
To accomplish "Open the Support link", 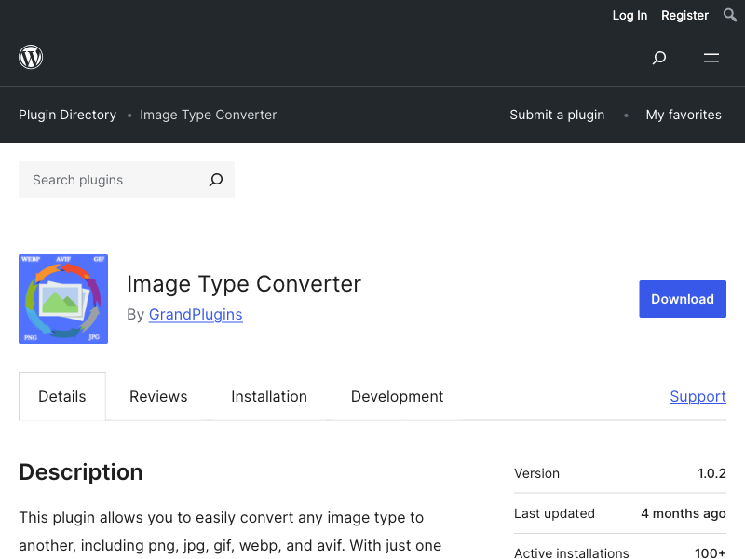I will coord(698,397).
